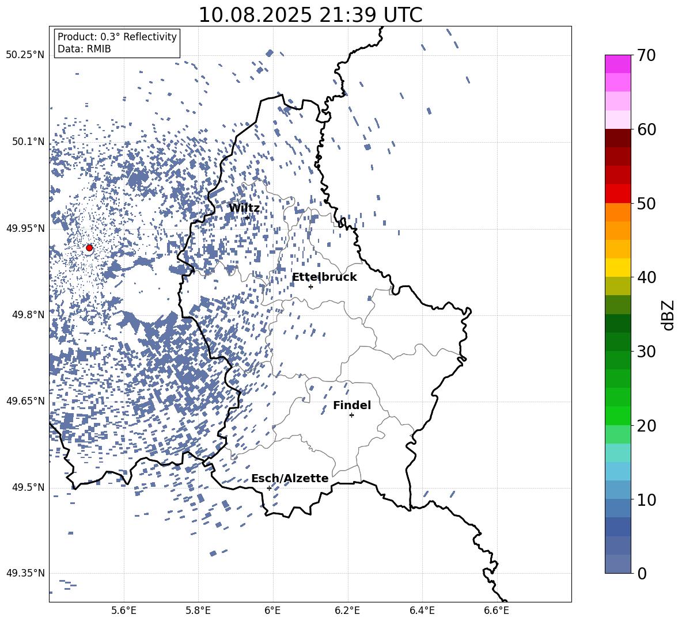682x622 pixels.
Task: Click the 6°E longitude label
Action: tap(272, 611)
